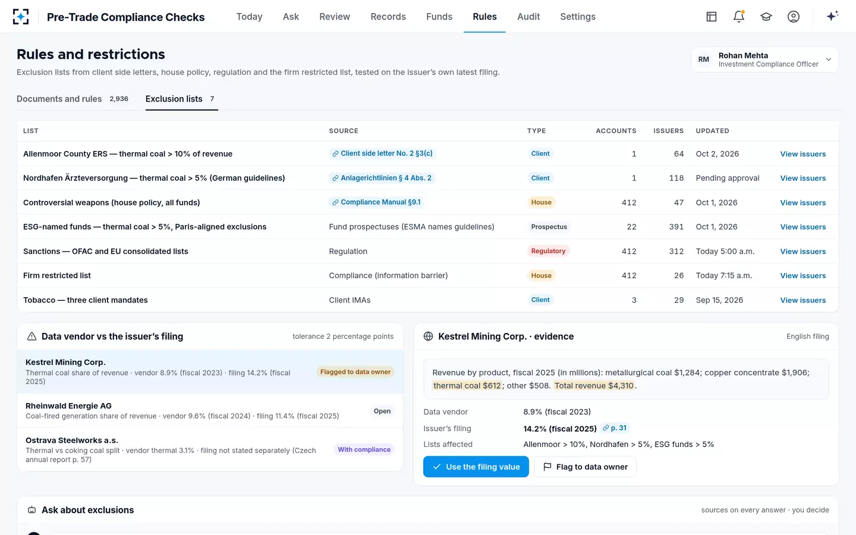Click the warning triangle icon beside Data vendor heading
856x535 pixels.
click(32, 336)
